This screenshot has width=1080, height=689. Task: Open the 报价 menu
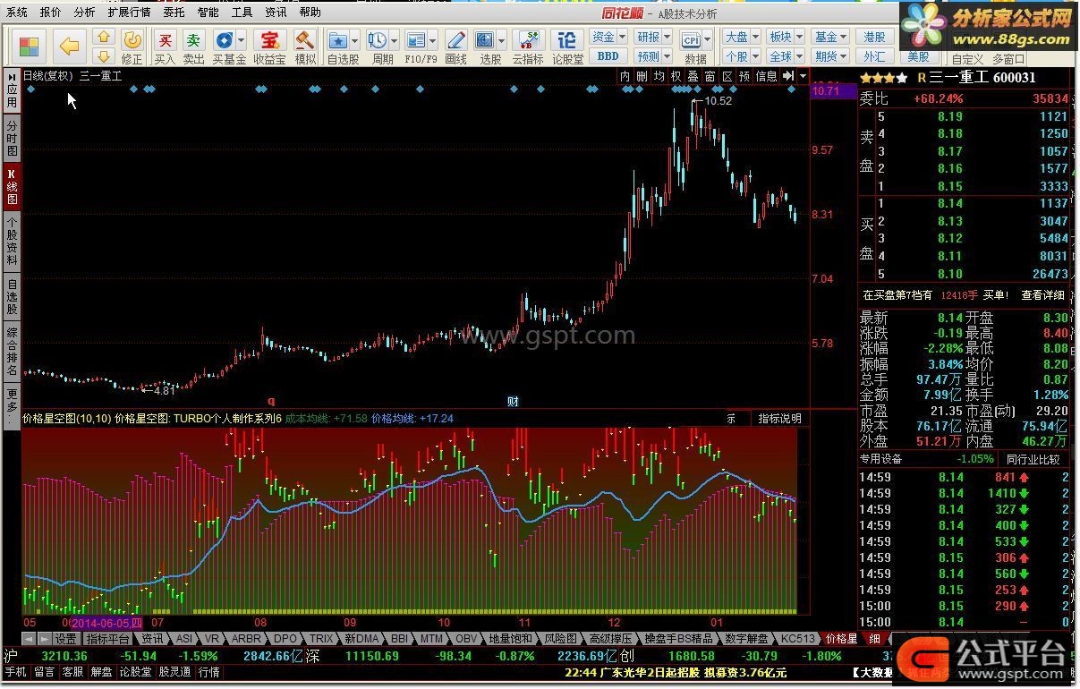point(51,13)
